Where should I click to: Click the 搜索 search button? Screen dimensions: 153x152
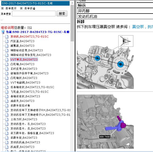pyautogui.click(x=62, y=14)
